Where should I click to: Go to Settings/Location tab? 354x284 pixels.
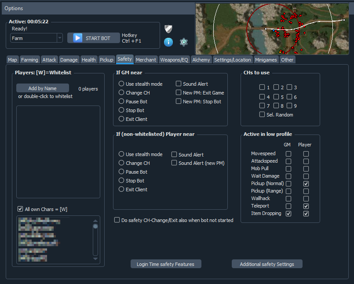click(233, 60)
